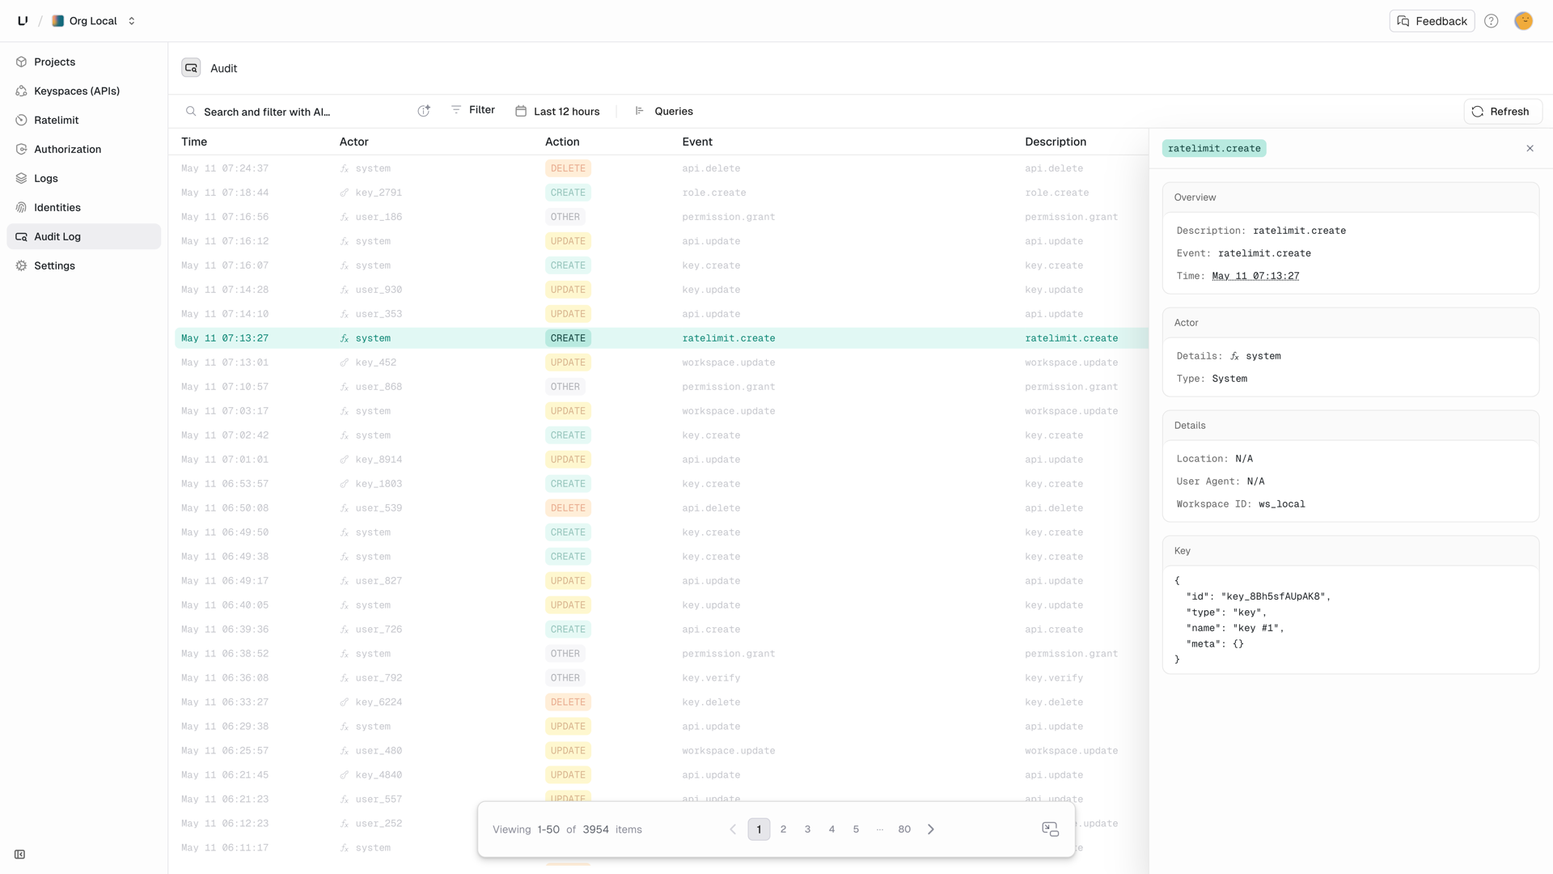Open the key_8914 api.update row
This screenshot has width=1553, height=874.
point(662,460)
